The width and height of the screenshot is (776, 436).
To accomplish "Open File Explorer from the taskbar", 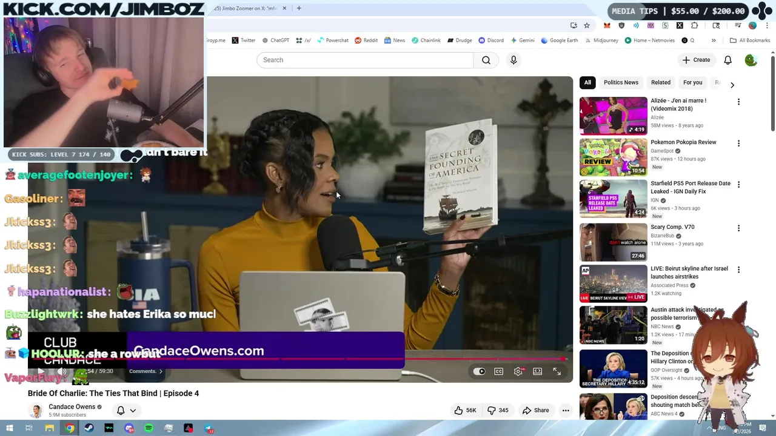I will [50, 428].
